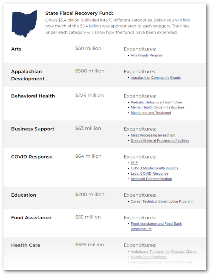Image resolution: width=212 pixels, height=276 pixels.
Task: Open Local COVID Response link
Action: point(149,173)
